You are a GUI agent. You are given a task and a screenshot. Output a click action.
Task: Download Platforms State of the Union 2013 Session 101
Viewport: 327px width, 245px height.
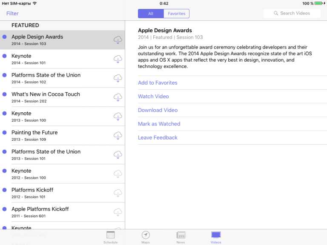click(x=118, y=155)
